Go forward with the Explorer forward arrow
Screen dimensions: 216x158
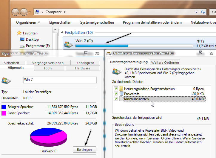24,12
